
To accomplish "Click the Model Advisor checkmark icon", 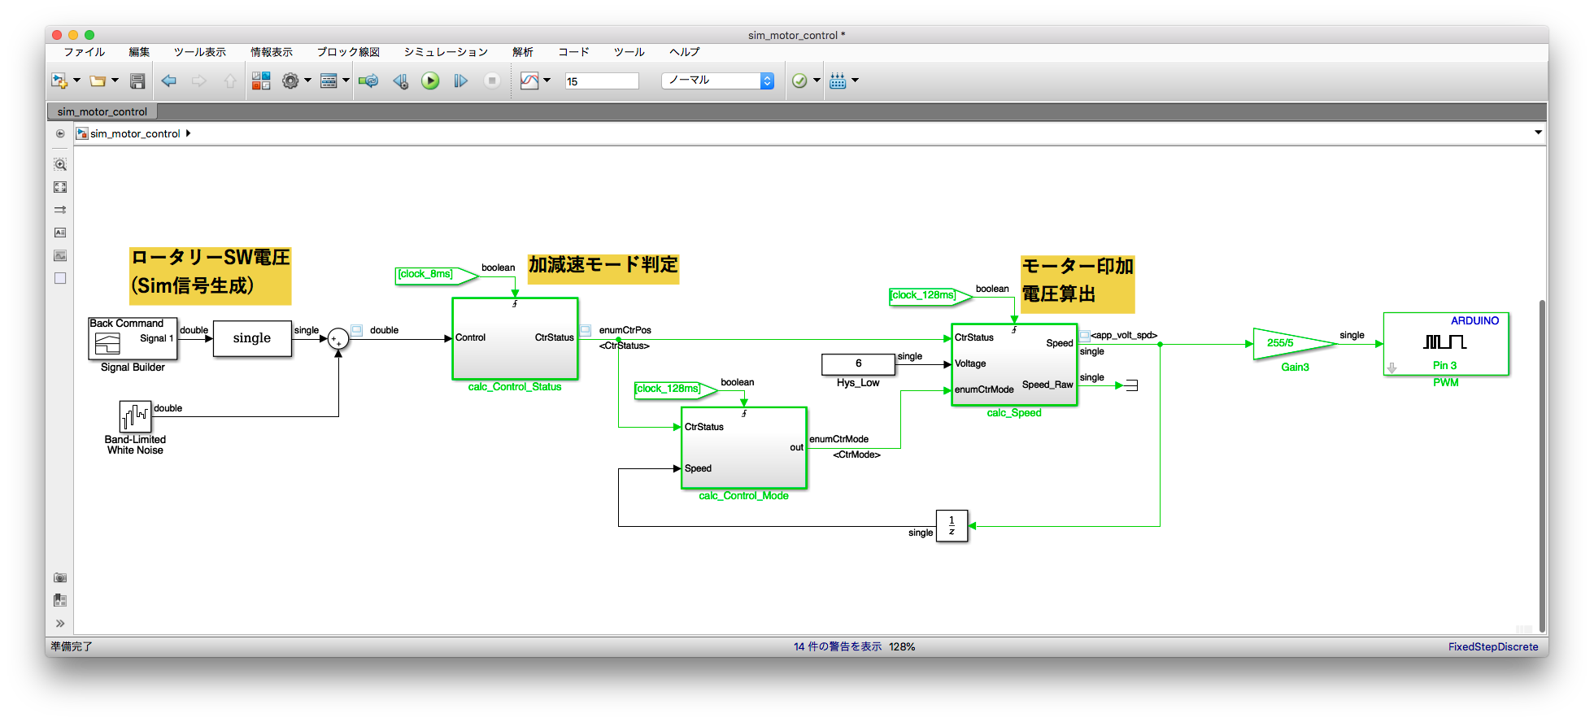I will tap(799, 80).
